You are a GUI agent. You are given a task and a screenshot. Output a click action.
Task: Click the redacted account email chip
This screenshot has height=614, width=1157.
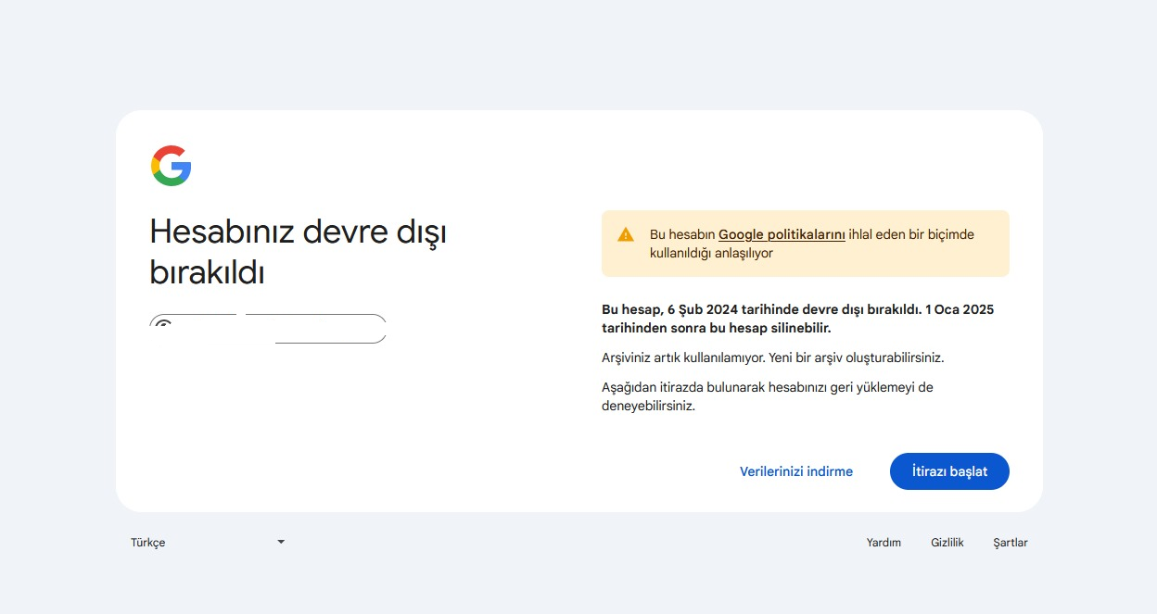click(x=268, y=329)
